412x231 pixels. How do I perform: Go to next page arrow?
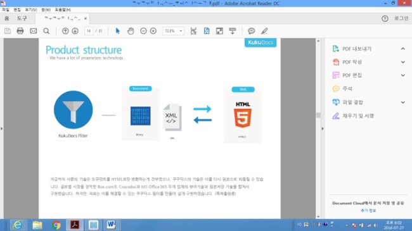(75, 31)
